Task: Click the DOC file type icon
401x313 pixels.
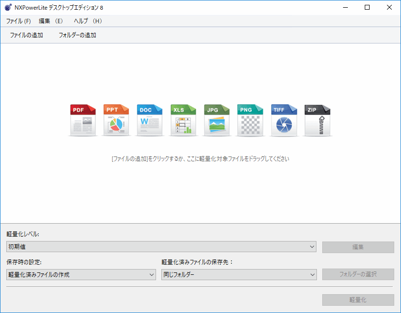Action: coord(150,120)
